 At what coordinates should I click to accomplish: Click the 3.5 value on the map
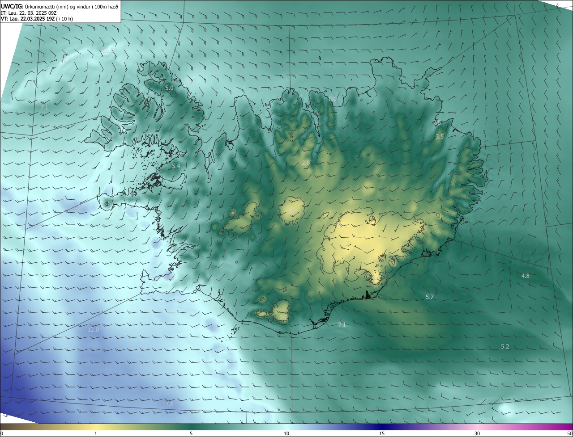(x=440, y=136)
